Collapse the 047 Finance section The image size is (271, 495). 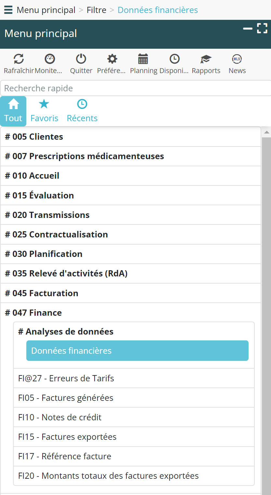point(33,313)
